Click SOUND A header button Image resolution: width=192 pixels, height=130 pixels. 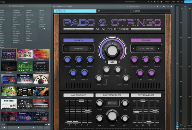point(78,40)
